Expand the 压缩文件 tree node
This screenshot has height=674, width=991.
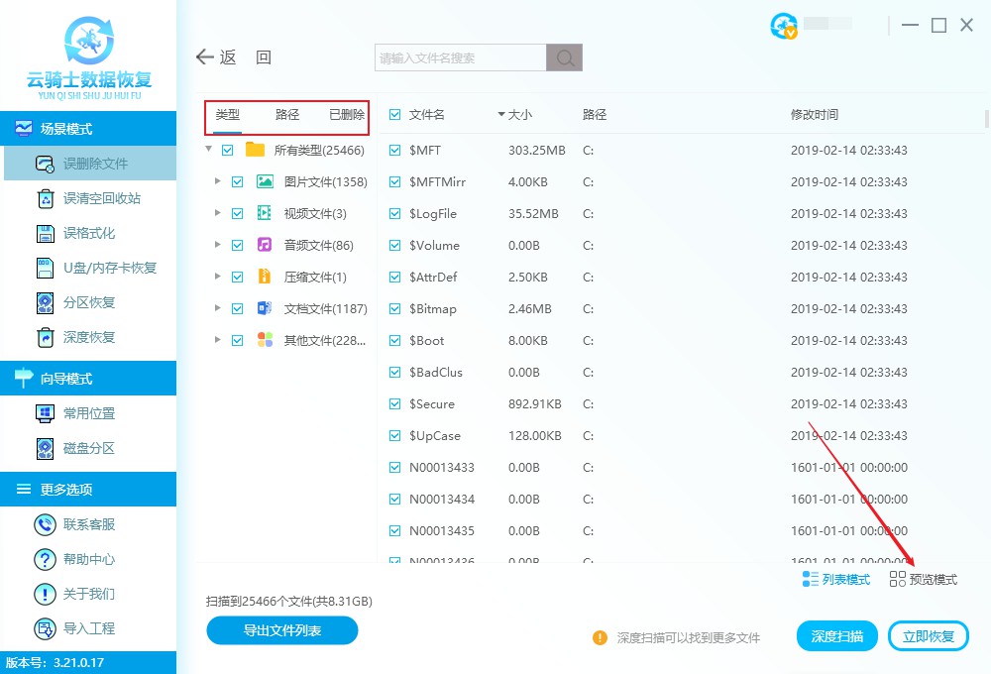(x=217, y=276)
